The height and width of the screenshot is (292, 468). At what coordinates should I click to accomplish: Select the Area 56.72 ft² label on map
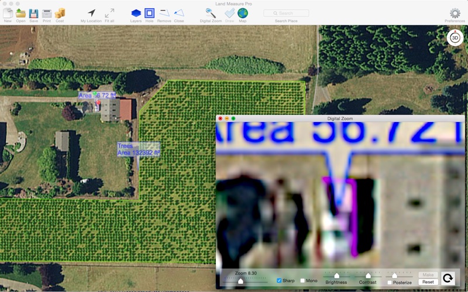97,95
